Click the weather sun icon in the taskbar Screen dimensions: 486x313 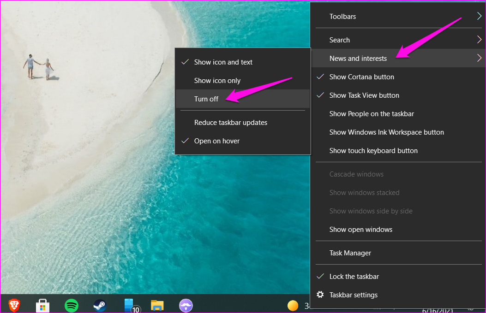click(x=293, y=305)
